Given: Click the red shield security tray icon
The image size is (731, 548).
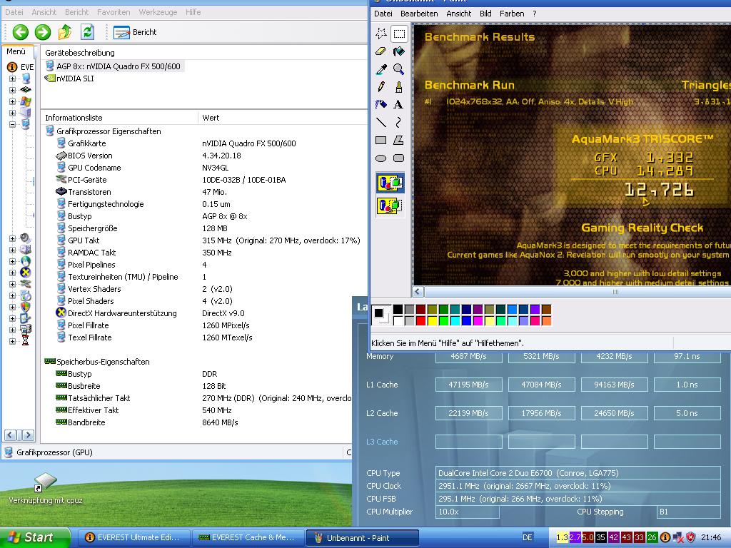Looking at the screenshot, I should click(x=691, y=537).
